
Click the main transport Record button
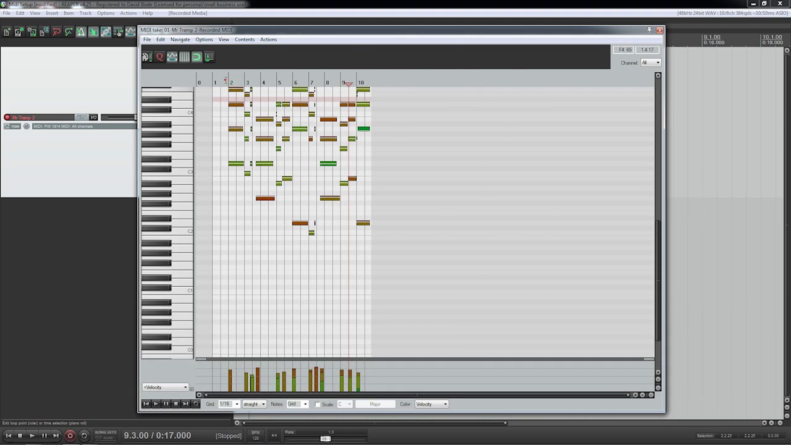tap(70, 436)
